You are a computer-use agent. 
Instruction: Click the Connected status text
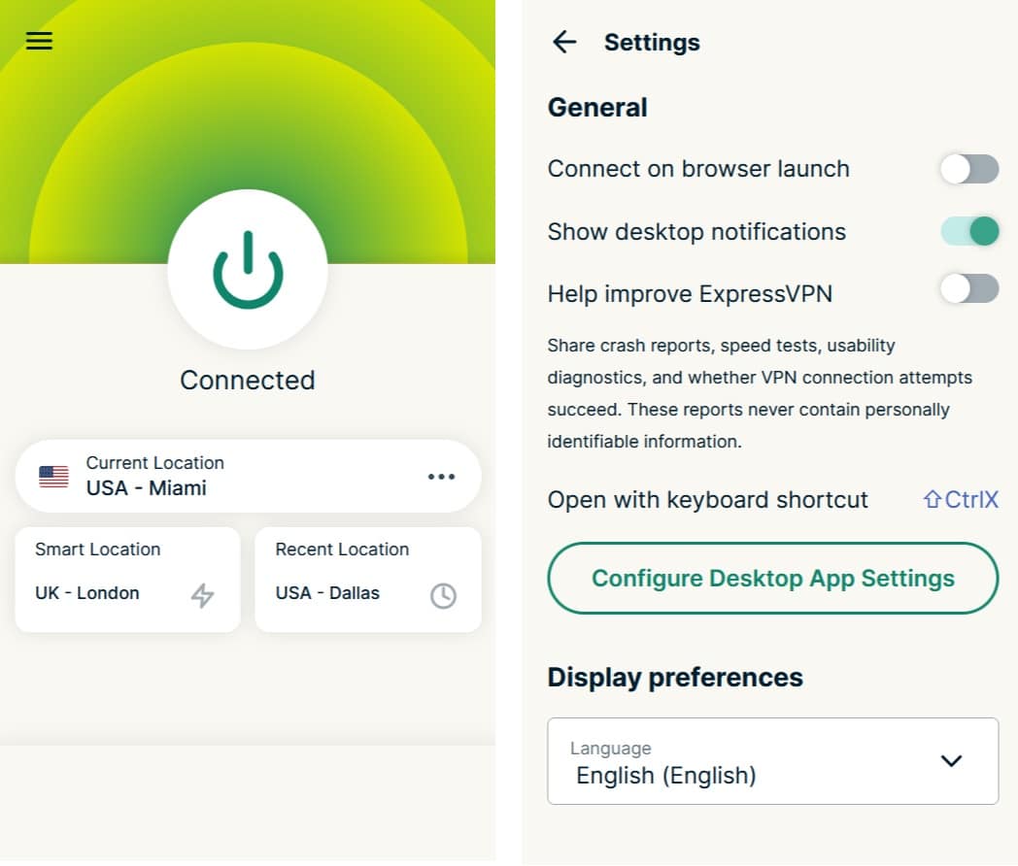pyautogui.click(x=248, y=381)
